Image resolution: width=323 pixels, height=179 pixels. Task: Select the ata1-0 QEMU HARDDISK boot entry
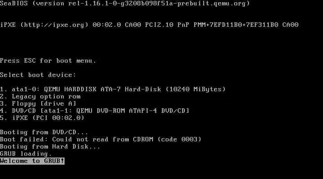[x=113, y=89]
